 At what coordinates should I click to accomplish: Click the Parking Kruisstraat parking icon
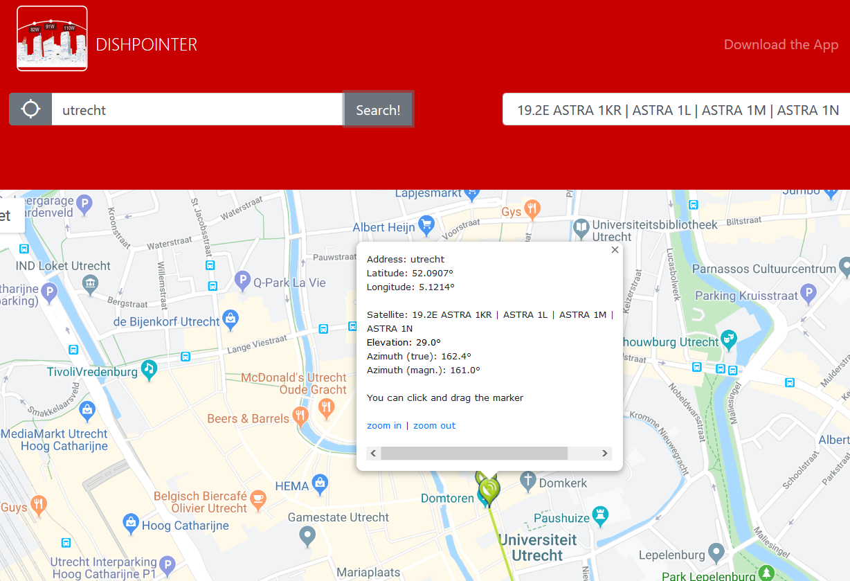pyautogui.click(x=808, y=294)
